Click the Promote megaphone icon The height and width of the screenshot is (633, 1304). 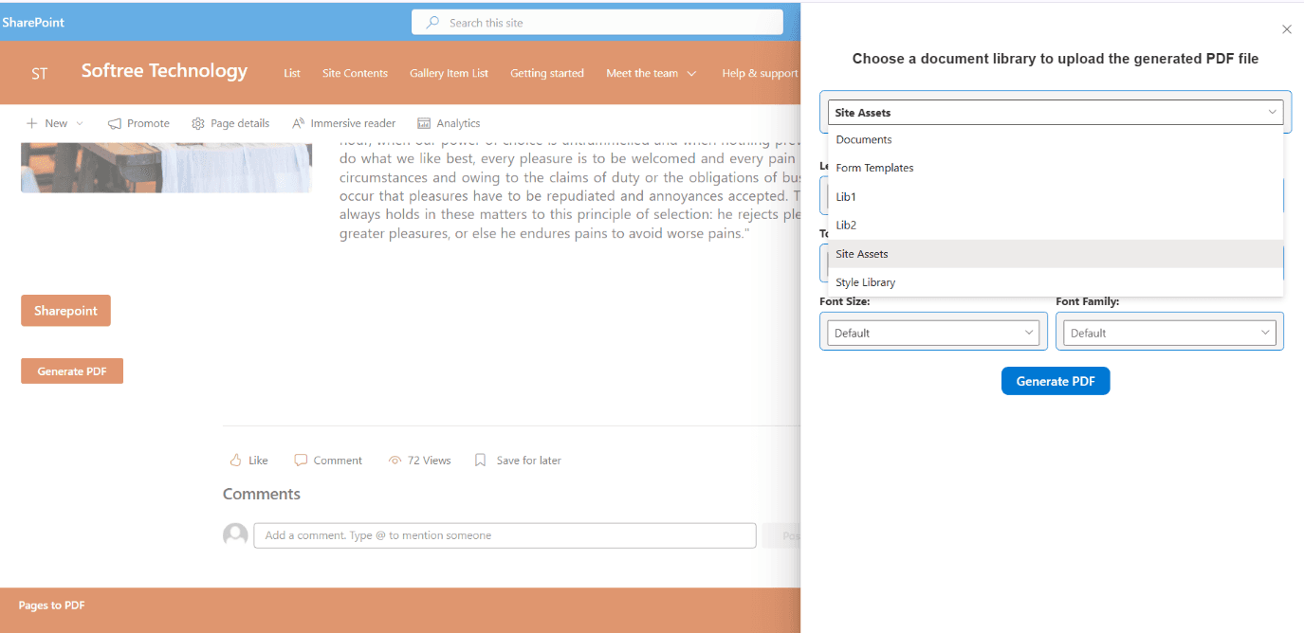tap(115, 123)
